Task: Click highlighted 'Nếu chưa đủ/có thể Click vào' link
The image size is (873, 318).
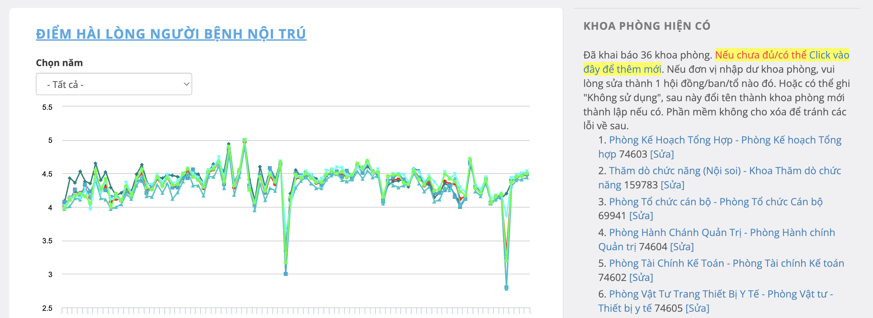Action: (x=782, y=55)
